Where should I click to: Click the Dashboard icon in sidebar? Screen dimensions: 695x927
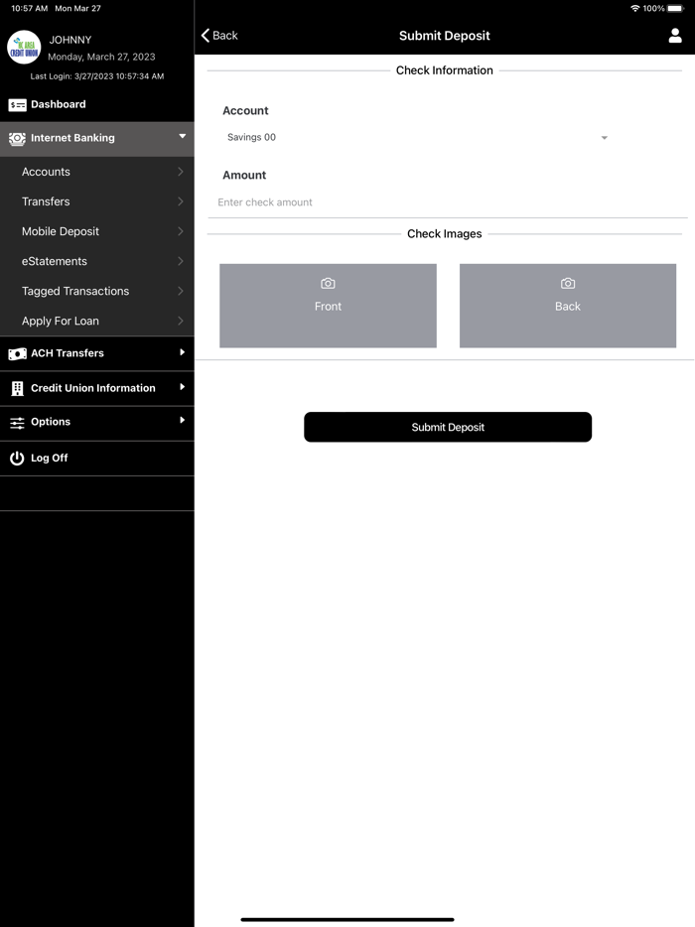click(x=17, y=104)
